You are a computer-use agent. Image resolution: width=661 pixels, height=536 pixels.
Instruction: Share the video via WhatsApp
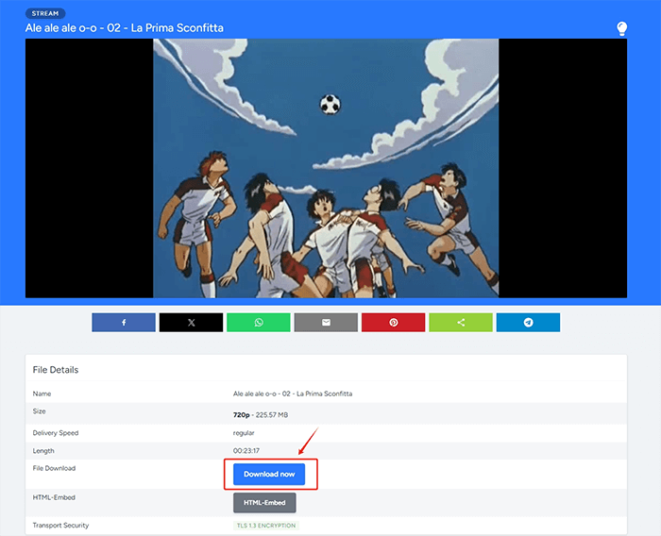[259, 323]
